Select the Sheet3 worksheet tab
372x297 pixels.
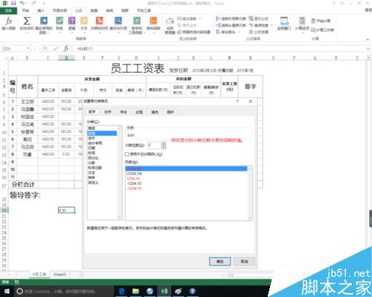click(x=60, y=275)
